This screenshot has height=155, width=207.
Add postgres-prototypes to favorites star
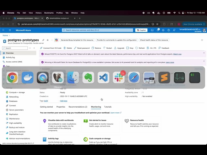(48, 40)
